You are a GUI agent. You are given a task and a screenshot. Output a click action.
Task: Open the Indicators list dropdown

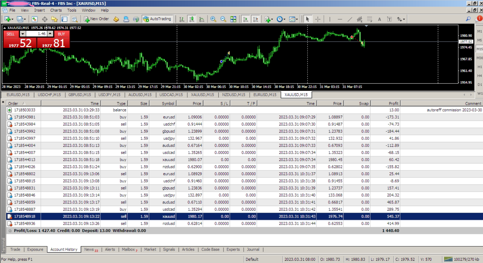click(269, 19)
